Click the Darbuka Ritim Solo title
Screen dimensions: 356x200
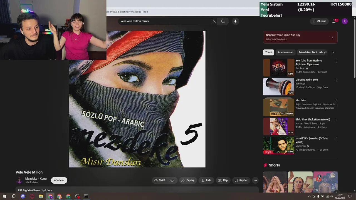[306, 80]
